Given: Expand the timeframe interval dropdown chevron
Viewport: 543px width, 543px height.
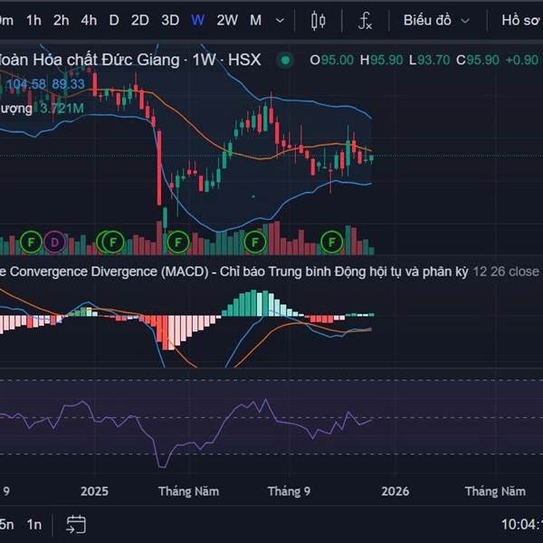Looking at the screenshot, I should pyautogui.click(x=280, y=20).
